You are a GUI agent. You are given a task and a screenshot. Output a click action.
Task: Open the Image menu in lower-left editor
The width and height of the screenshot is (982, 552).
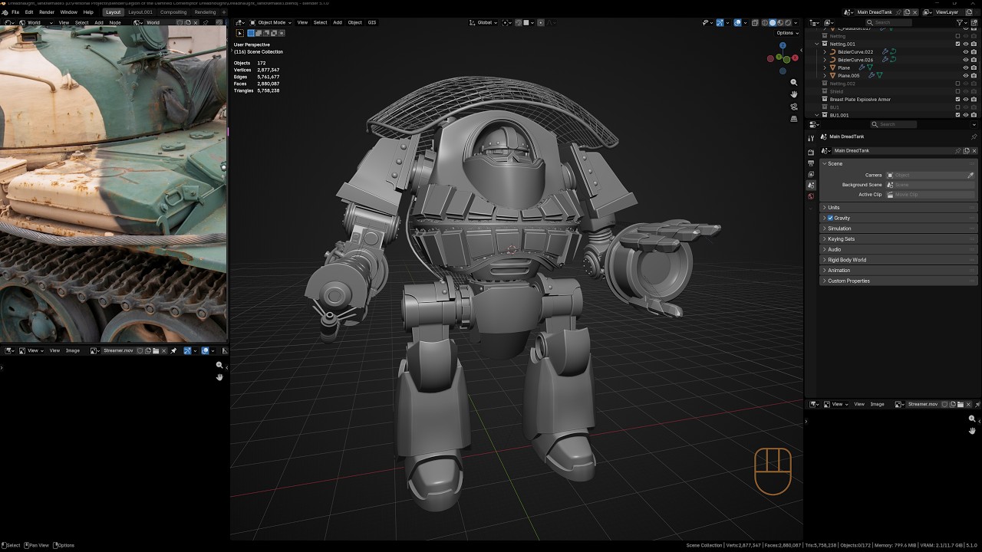73,350
